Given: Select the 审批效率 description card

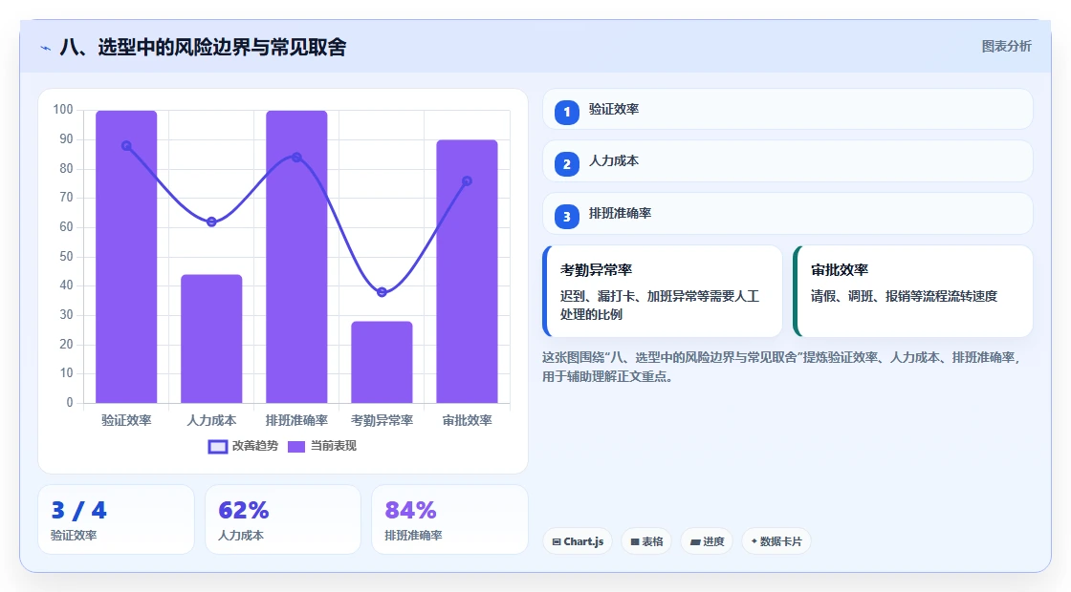Looking at the screenshot, I should tap(912, 291).
